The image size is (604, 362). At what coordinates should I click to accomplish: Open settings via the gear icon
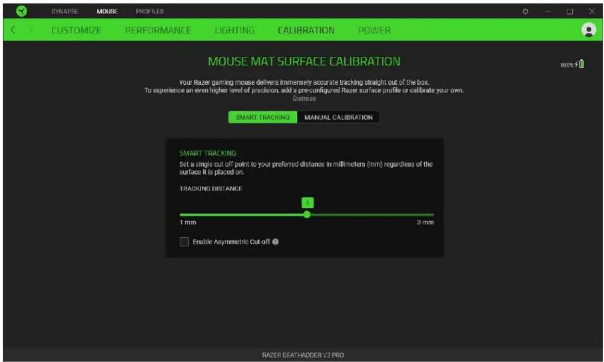tap(525, 11)
